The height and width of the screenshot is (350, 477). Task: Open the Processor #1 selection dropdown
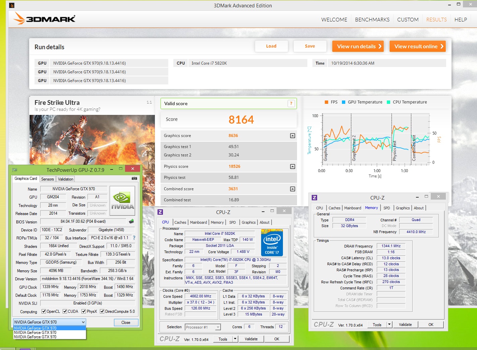203,327
